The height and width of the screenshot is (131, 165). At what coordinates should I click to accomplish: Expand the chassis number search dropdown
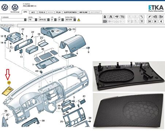25,20
